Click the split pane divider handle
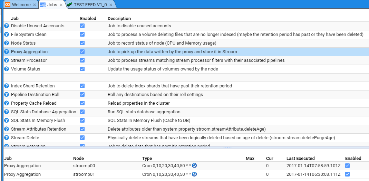 coord(227,147)
